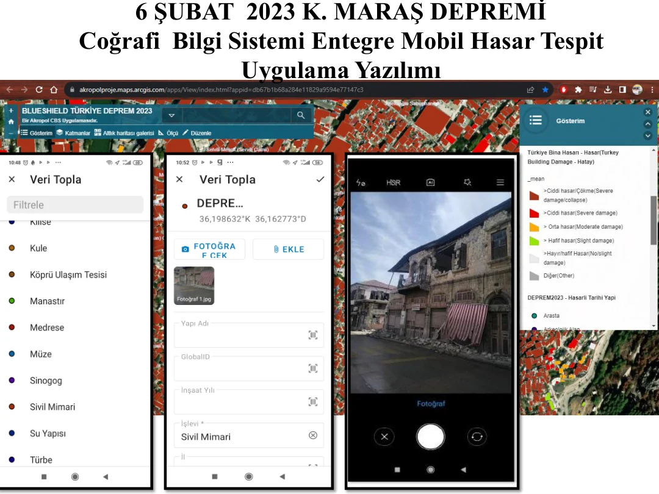Image resolution: width=659 pixels, height=494 pixels.
Task: Click the browser profile avatar
Action: [637, 90]
